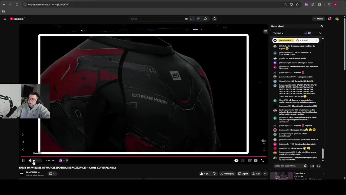The height and width of the screenshot is (195, 346).
Task: Start voice search with microphone
Action: (215, 19)
